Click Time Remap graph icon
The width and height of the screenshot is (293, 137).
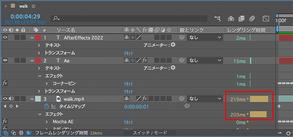click(54, 106)
